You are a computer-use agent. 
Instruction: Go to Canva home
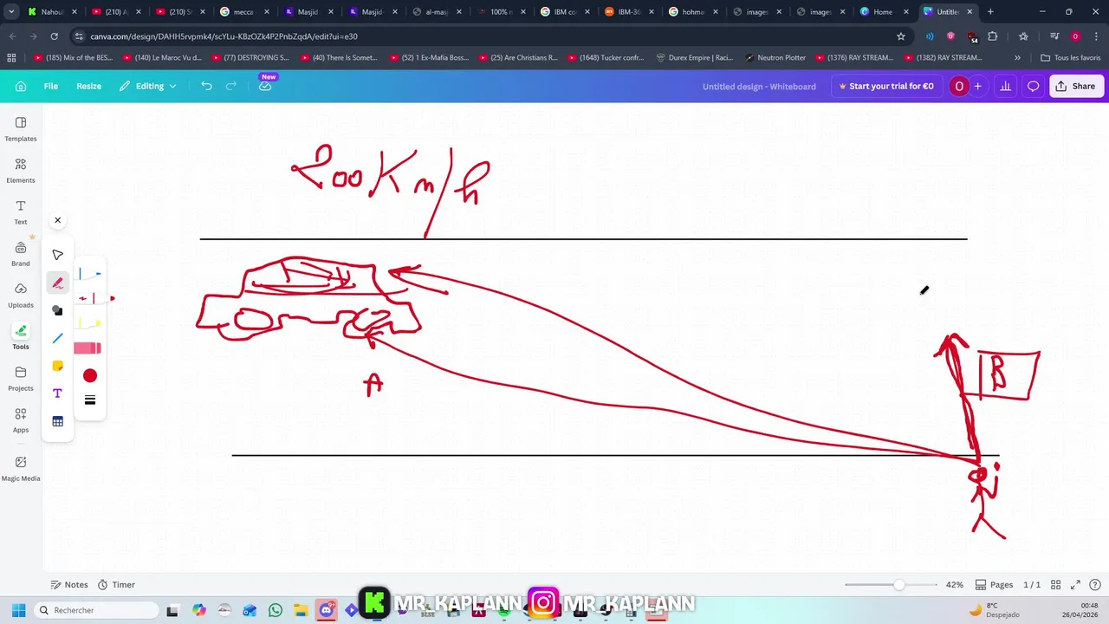pyautogui.click(x=21, y=86)
